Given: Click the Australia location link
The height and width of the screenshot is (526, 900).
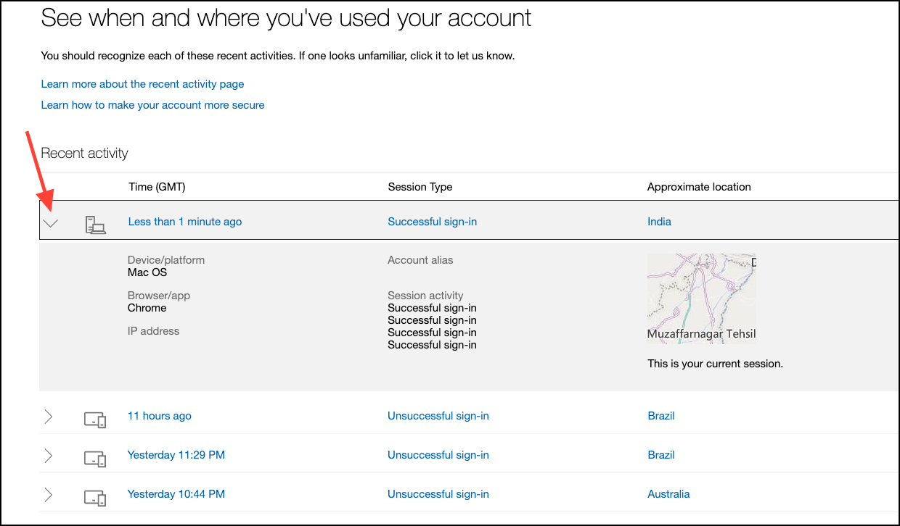Looking at the screenshot, I should pos(668,494).
